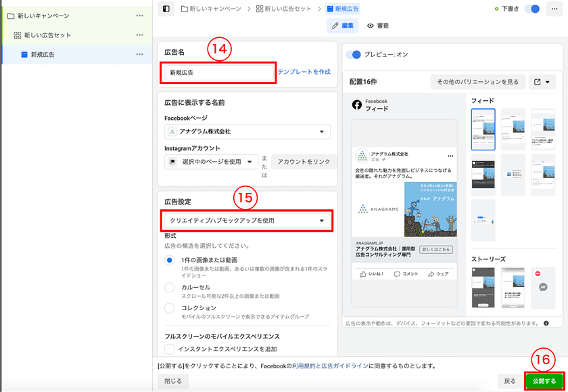The width and height of the screenshot is (568, 392).
Task: Click the シェア share icon in preview
Action: tap(431, 274)
